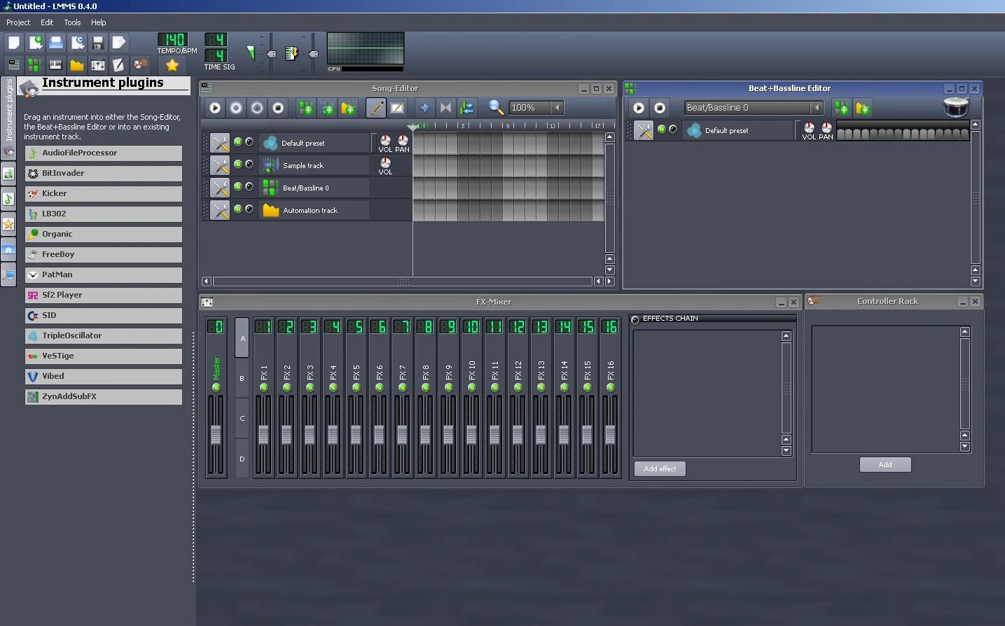Open the Automation Editor from the main toolbar

[x=77, y=64]
